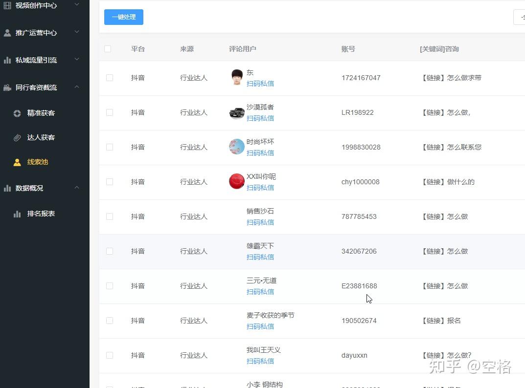Screen dimensions: 525x388
Task: Click the 账号 column header
Action: [x=348, y=49]
